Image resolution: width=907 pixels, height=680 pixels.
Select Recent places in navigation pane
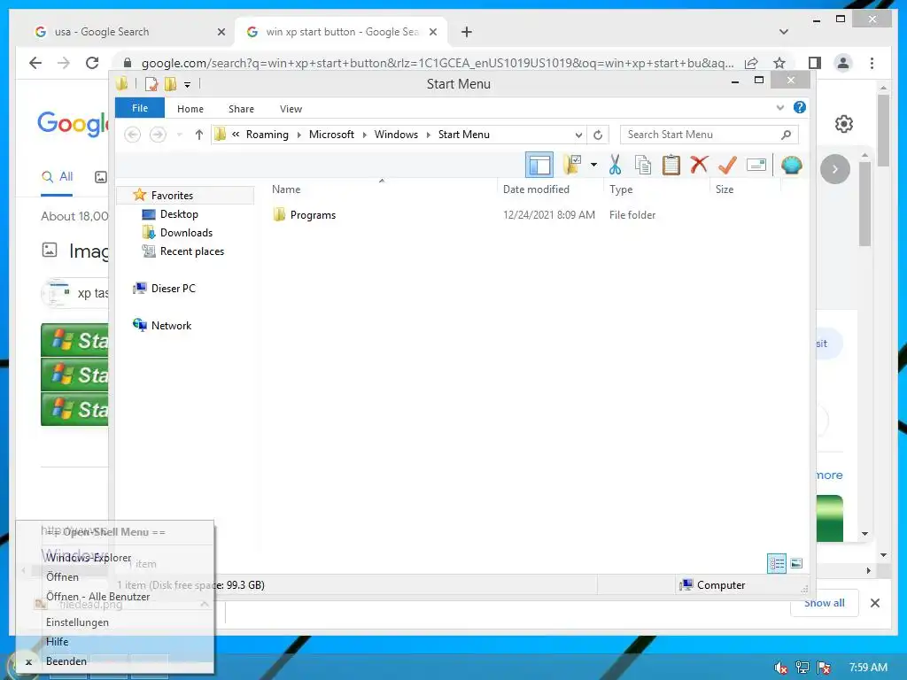[192, 251]
